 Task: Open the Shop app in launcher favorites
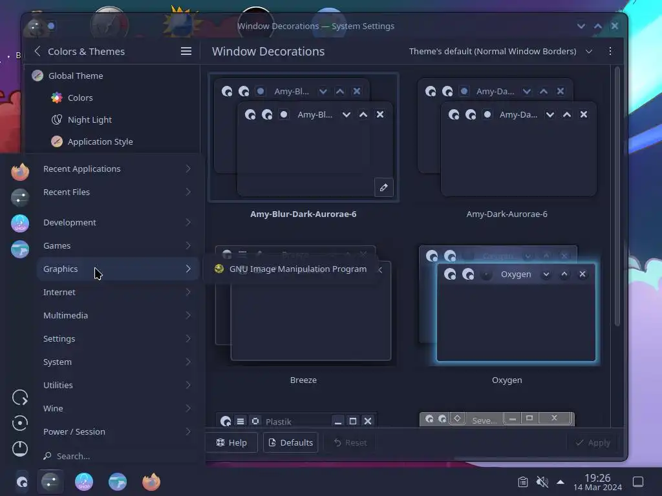[20, 223]
